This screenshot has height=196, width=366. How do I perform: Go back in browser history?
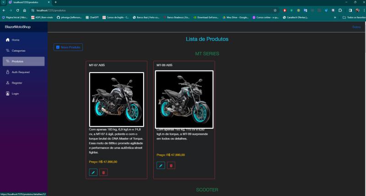point(4,10)
